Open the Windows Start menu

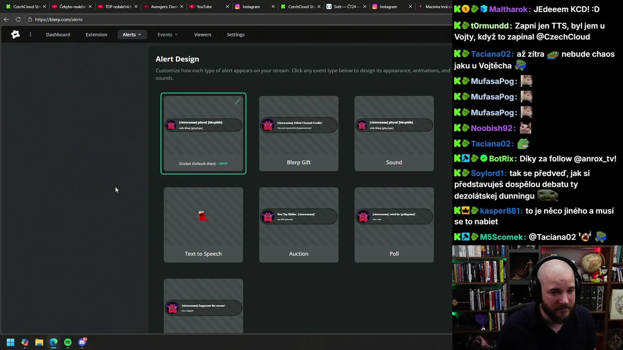pos(10,342)
